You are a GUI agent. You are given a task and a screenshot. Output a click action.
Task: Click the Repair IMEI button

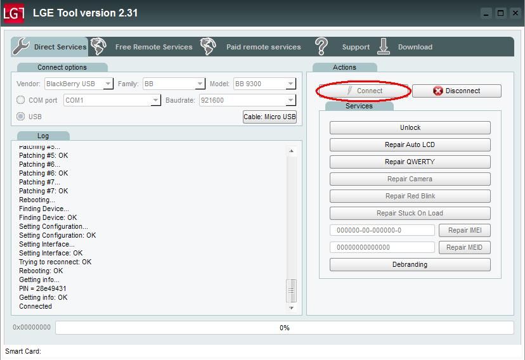(465, 230)
